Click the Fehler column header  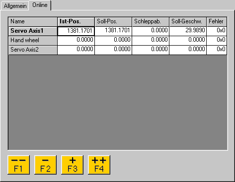tap(217, 22)
